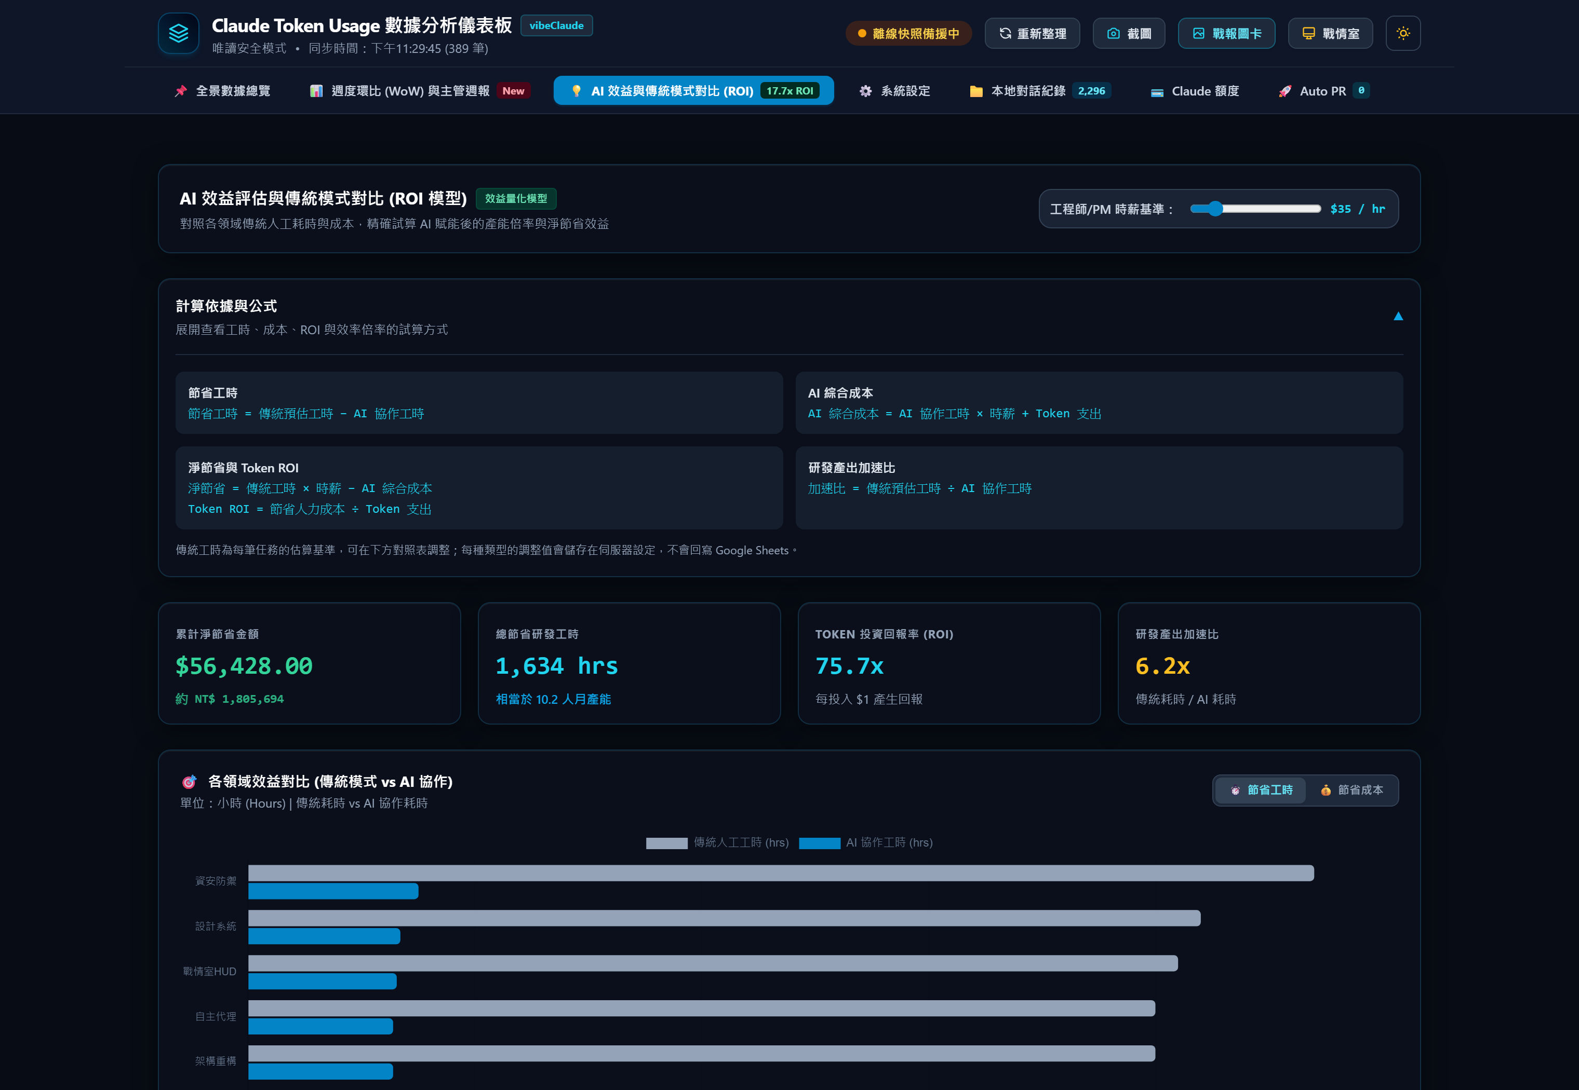Image resolution: width=1579 pixels, height=1090 pixels.
Task: Select the AI 效益與傳統模式對比 (ROI) tab
Action: click(693, 91)
